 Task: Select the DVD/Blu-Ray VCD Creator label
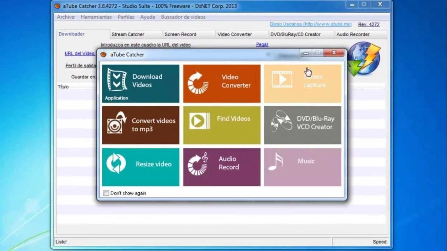pos(315,123)
